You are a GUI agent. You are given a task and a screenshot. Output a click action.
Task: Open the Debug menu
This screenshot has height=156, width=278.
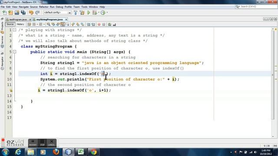click(x=60, y=7)
